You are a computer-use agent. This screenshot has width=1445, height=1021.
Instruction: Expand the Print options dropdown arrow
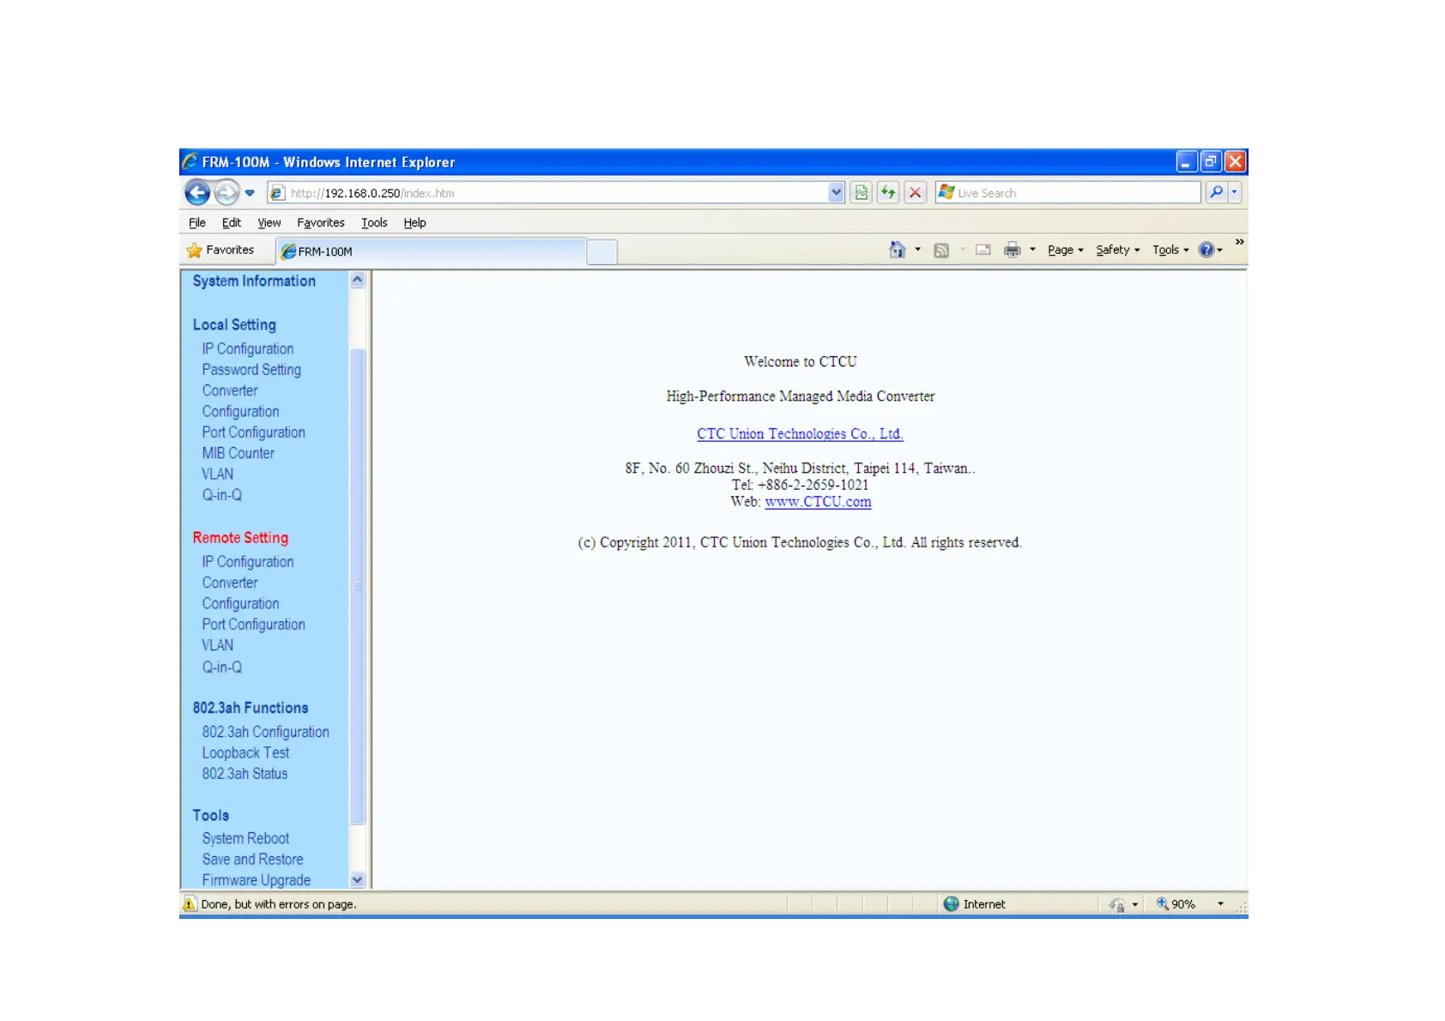click(x=1032, y=251)
